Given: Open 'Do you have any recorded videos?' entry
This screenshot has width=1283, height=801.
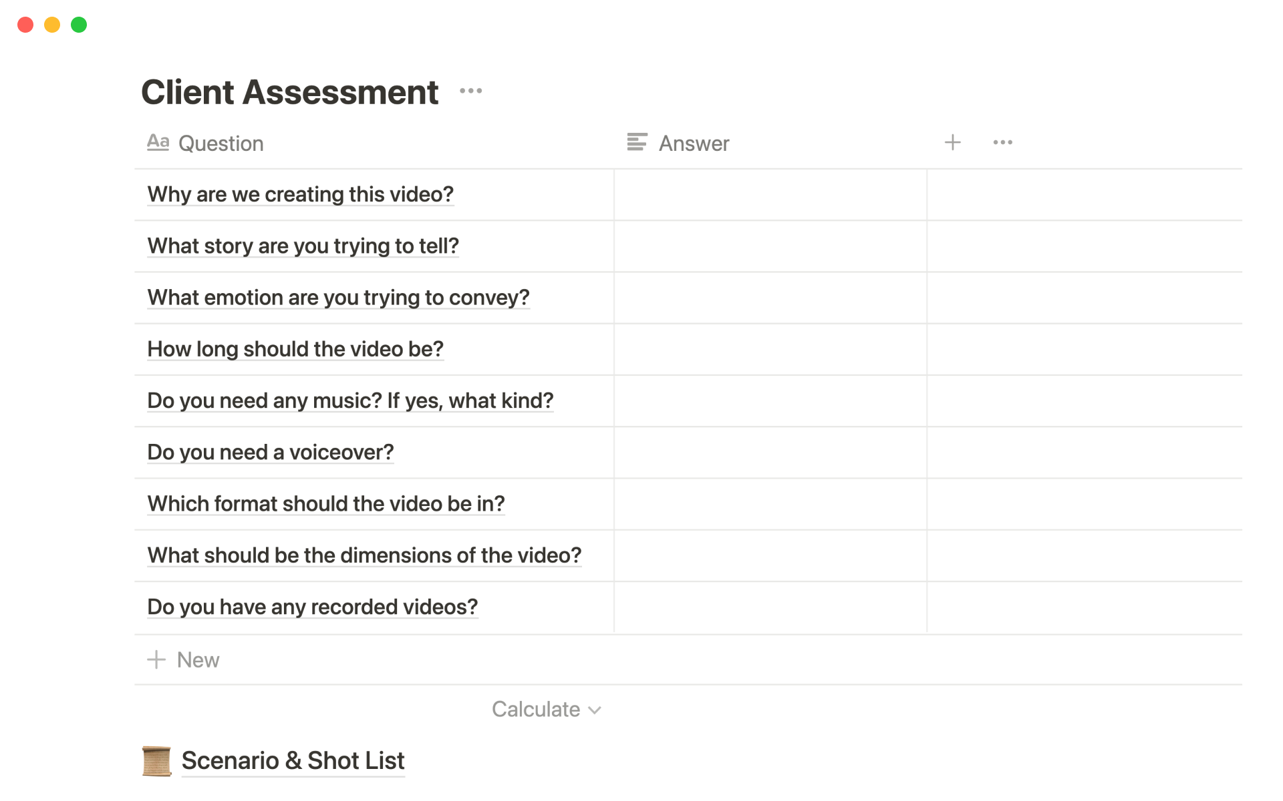Looking at the screenshot, I should click(x=312, y=607).
